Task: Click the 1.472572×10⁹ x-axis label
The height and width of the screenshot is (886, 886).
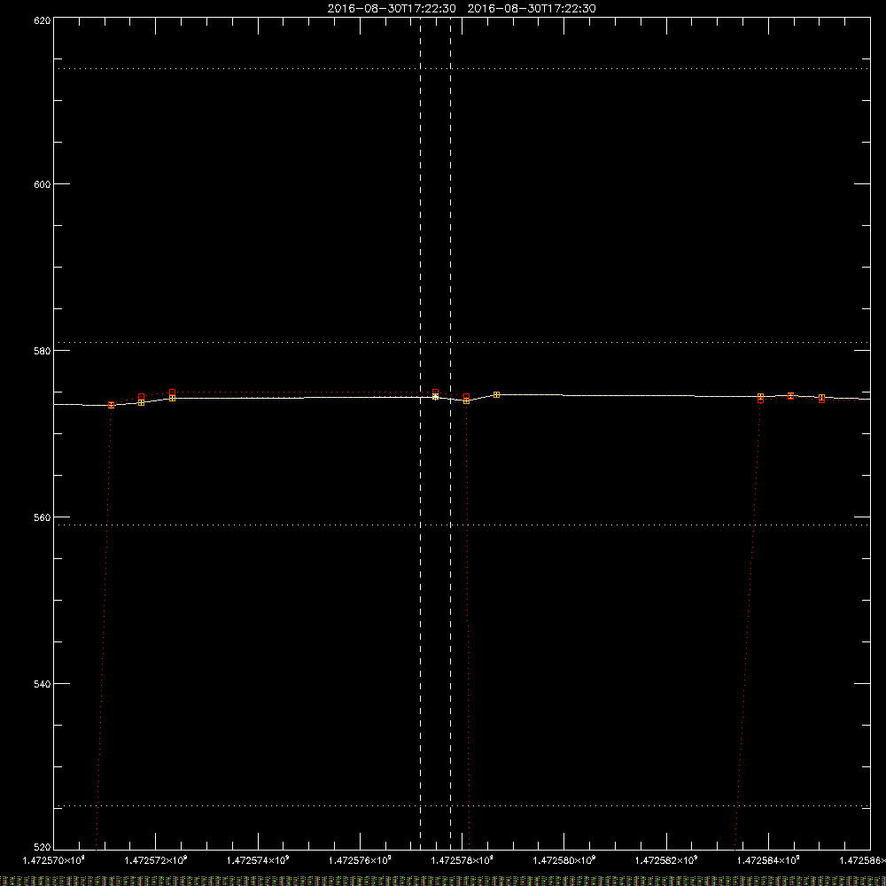Action: point(155,860)
